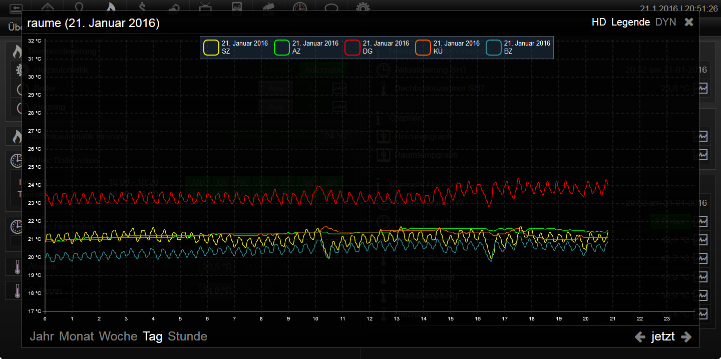Open the settings gear in top bar
Screen dimensions: 721x359
coord(363,7)
